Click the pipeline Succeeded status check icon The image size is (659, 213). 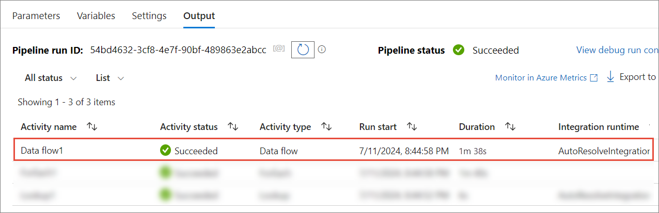[x=459, y=50]
